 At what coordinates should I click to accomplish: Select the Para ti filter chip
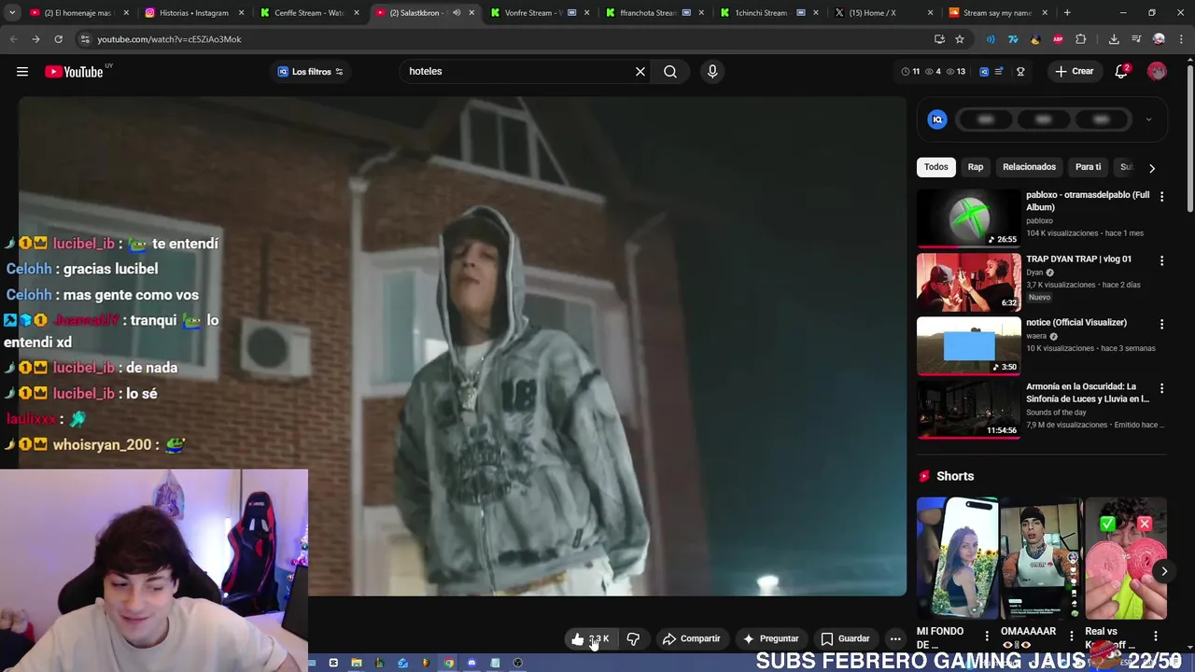[x=1088, y=167]
